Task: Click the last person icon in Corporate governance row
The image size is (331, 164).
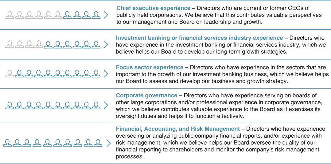Action: point(96,105)
